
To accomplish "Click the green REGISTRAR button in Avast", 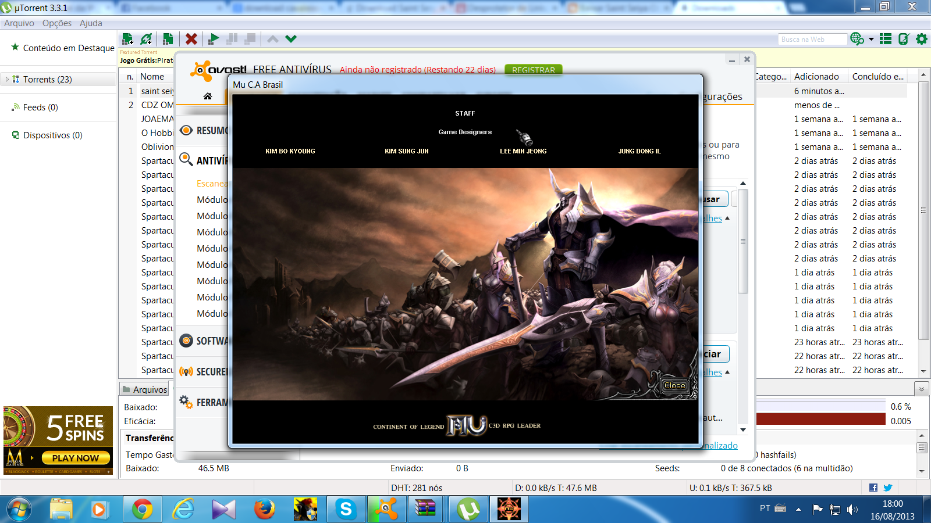I will click(533, 70).
